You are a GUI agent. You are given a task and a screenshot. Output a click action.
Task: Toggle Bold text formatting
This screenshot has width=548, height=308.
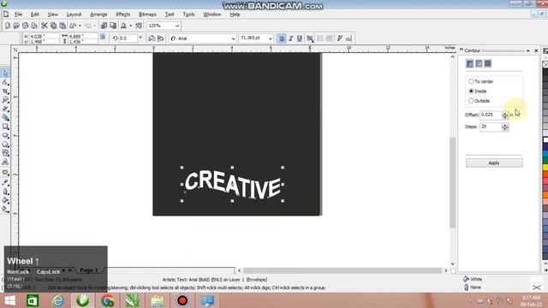click(282, 38)
